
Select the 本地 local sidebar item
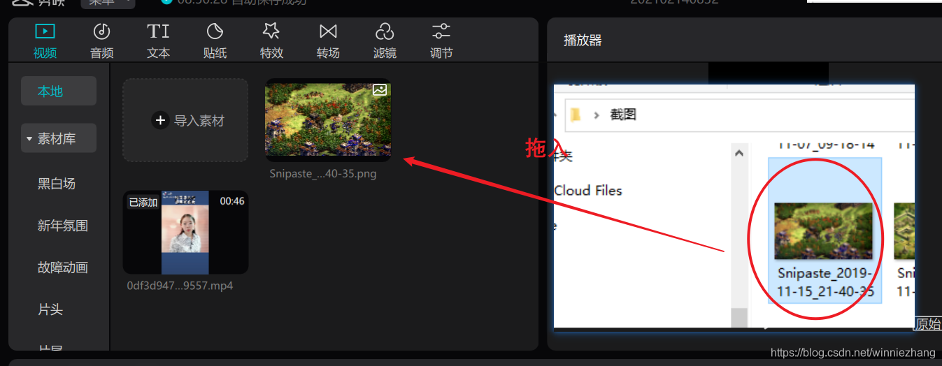tap(58, 91)
